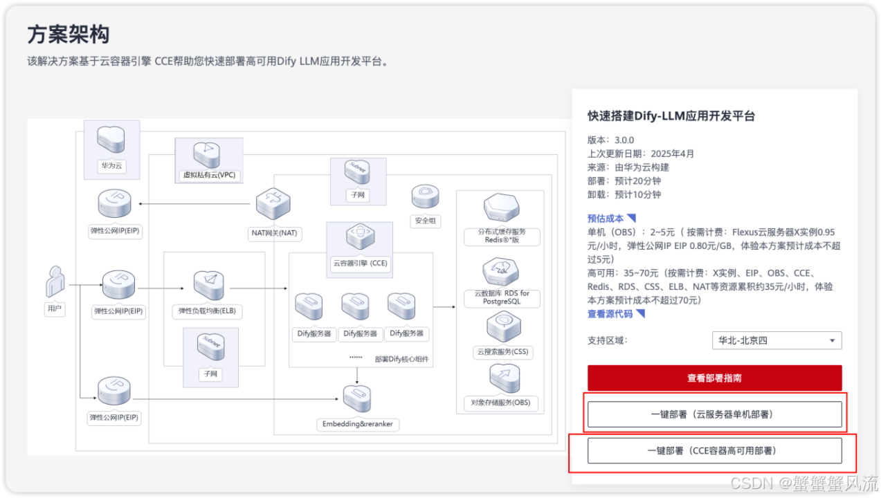This screenshot has width=881, height=498.
Task: Click the 方案架构 heading
Action: coord(69,35)
